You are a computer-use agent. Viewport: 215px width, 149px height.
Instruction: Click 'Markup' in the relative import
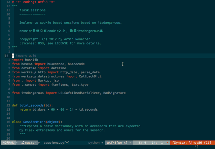pos(44,81)
